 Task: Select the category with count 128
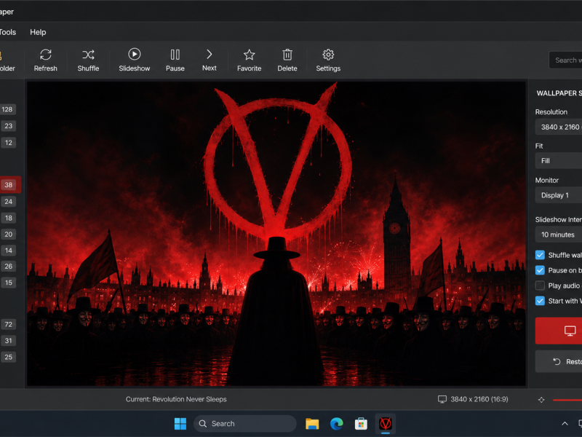(7, 109)
